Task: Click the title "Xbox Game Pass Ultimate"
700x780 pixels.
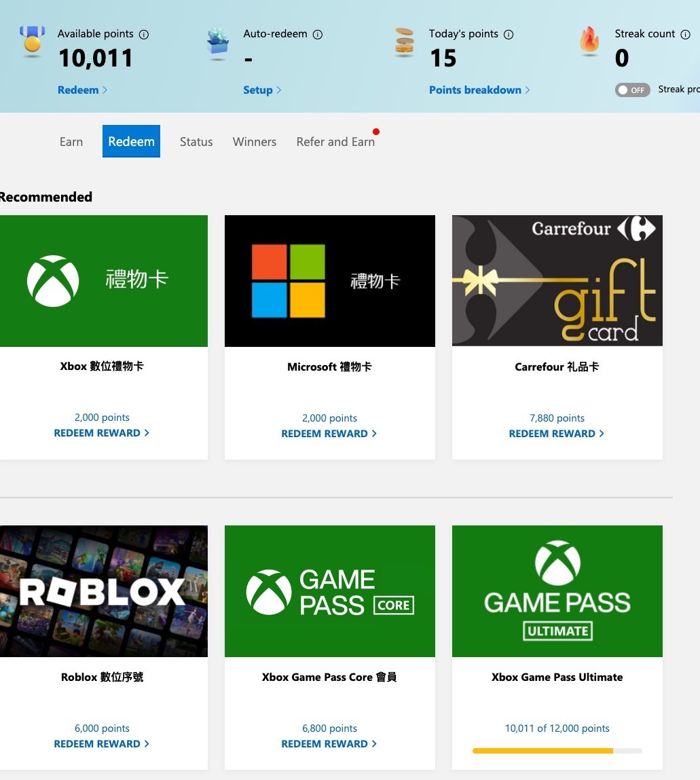Action: pyautogui.click(x=557, y=677)
